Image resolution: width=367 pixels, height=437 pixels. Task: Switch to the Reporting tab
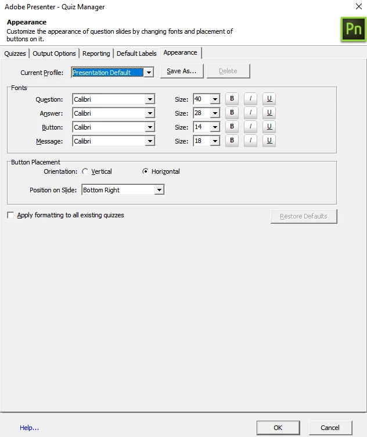[x=96, y=53]
